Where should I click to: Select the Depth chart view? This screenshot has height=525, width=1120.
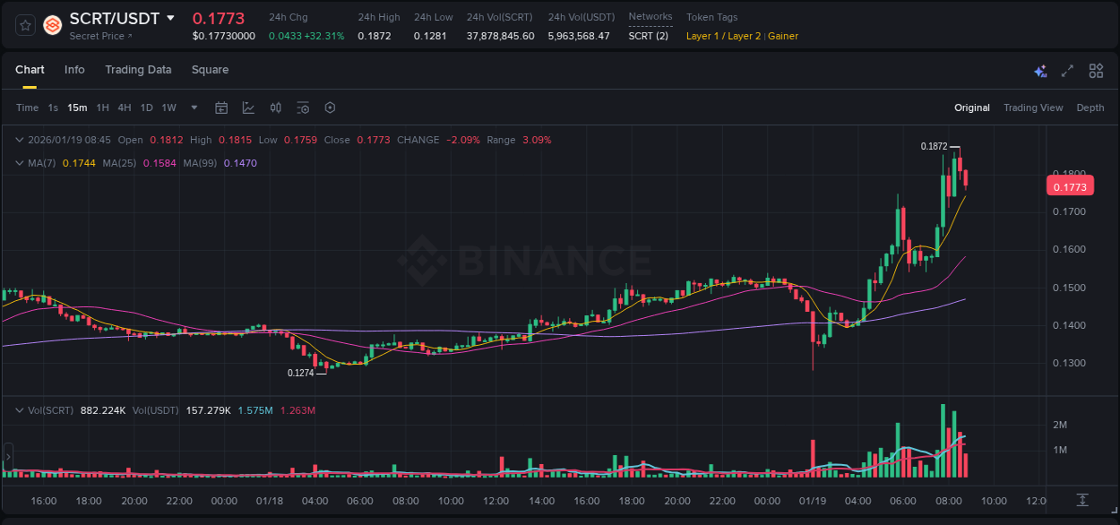pyautogui.click(x=1090, y=108)
